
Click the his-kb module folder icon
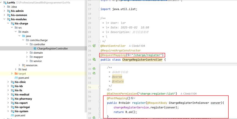pos(12,86)
